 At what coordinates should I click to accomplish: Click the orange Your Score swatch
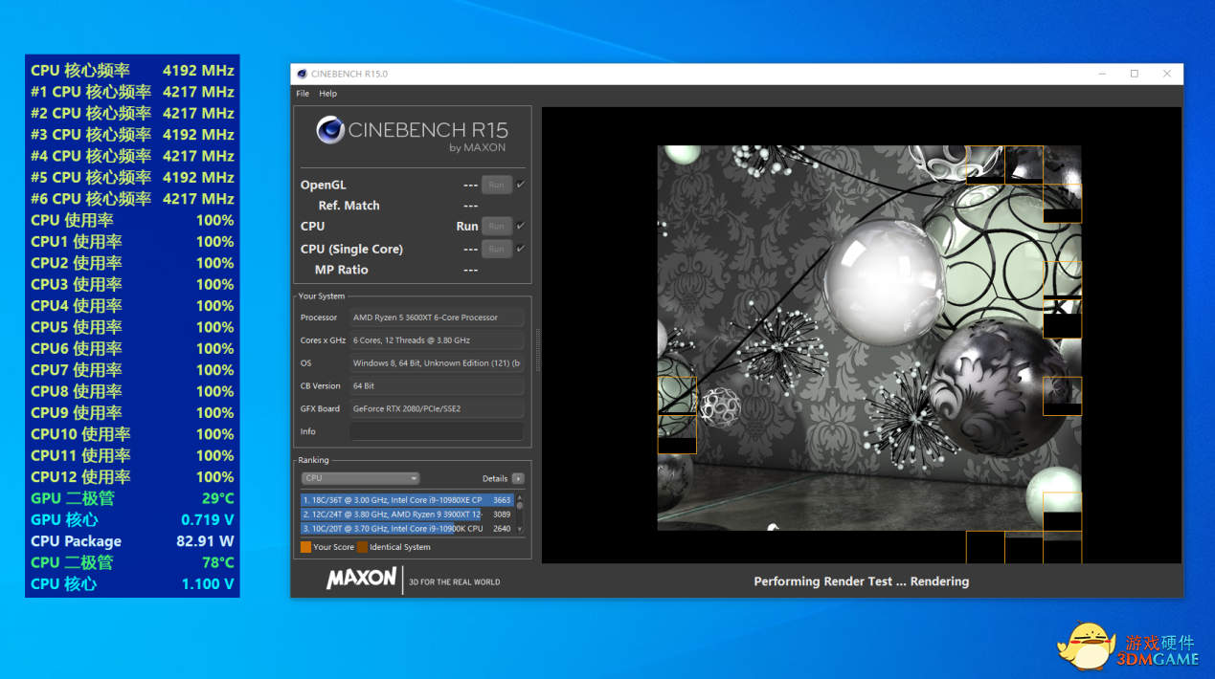(x=305, y=547)
